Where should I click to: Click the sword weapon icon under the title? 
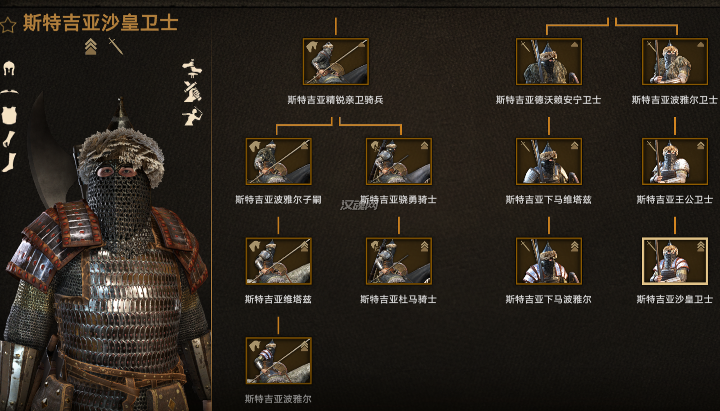click(116, 46)
